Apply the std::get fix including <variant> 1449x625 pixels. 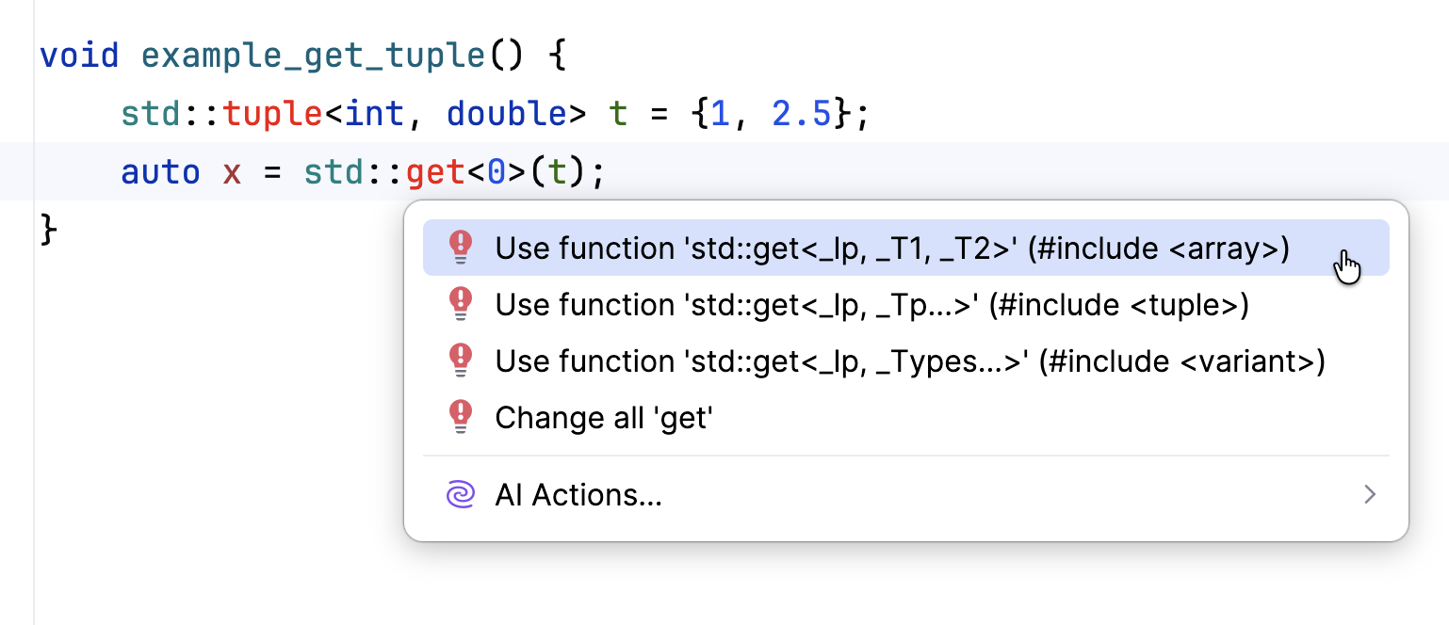909,361
